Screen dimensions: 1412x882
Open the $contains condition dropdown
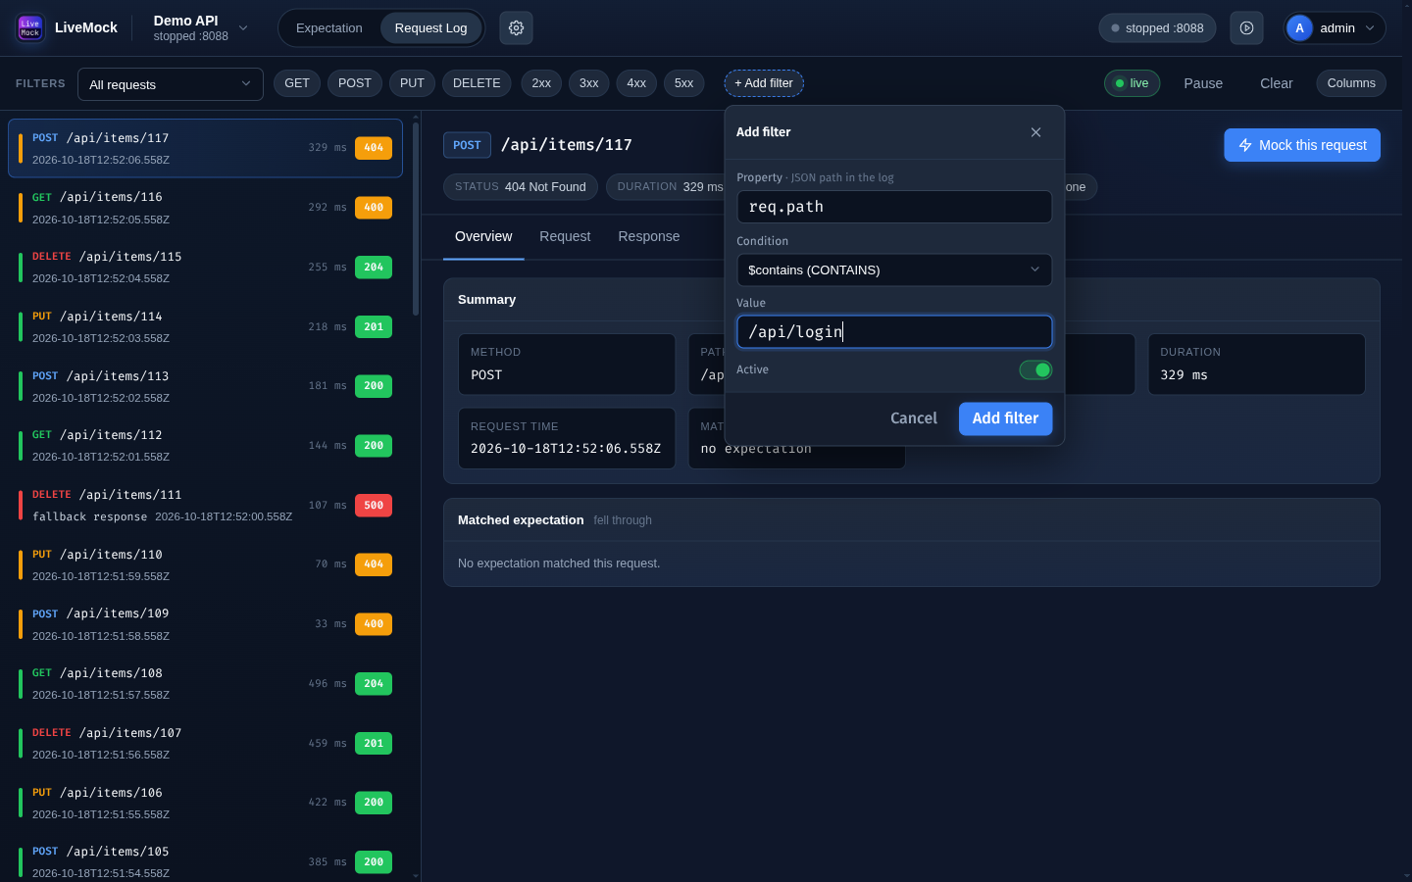coord(894,269)
